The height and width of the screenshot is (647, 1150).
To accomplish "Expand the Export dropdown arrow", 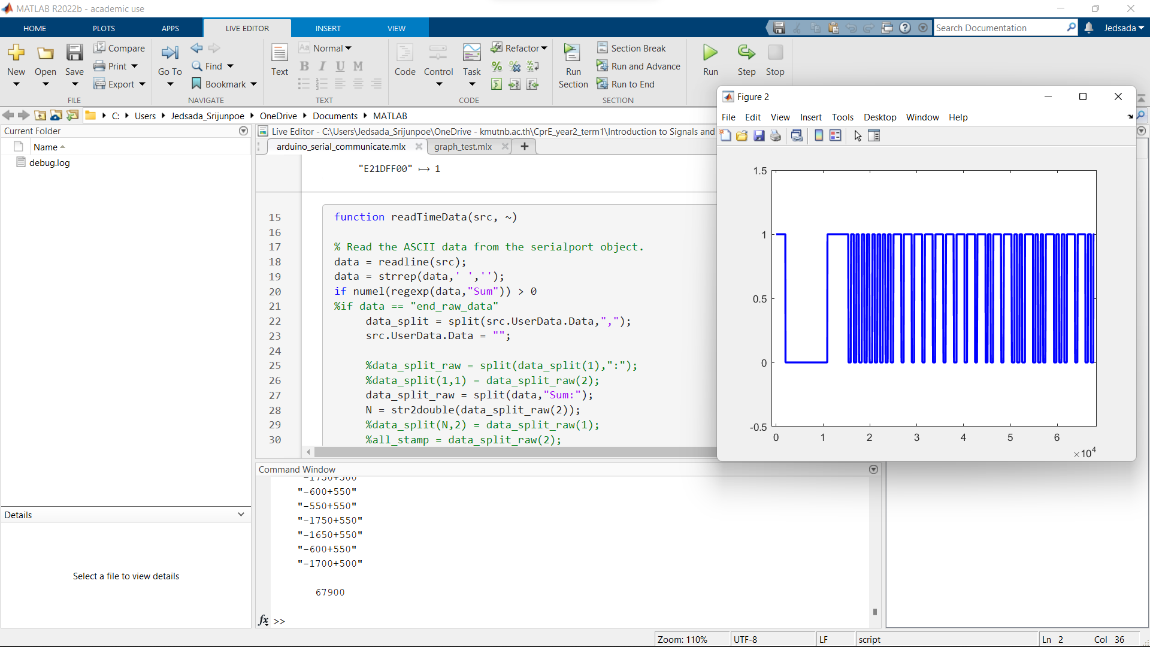I will coord(143,84).
